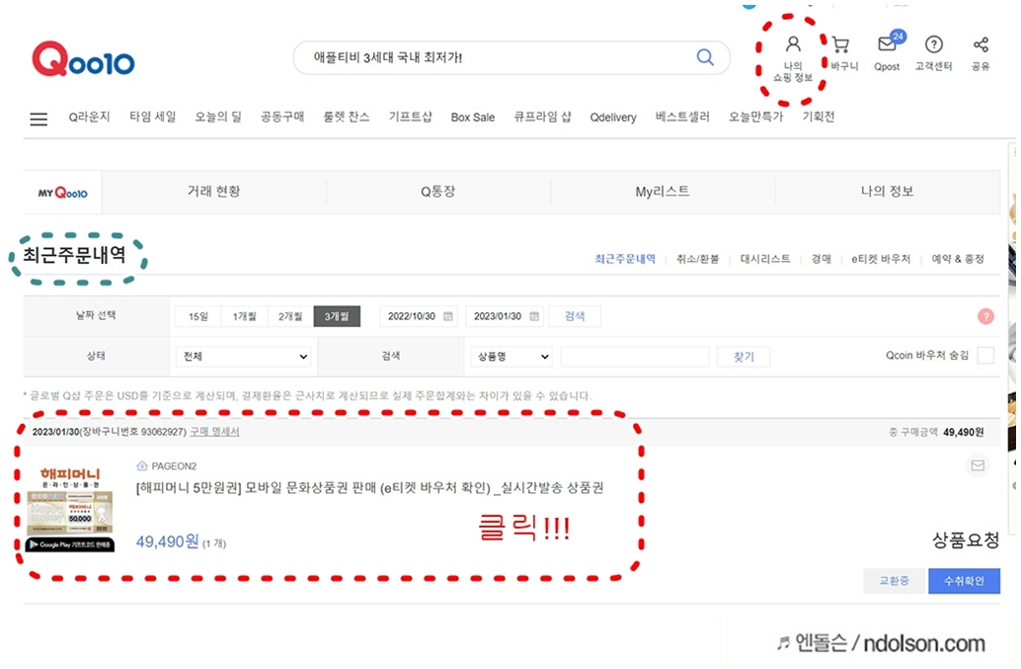Viewport: 1021px width, 669px height.
Task: Open the 해피머니 5만원권 product title
Action: [370, 487]
